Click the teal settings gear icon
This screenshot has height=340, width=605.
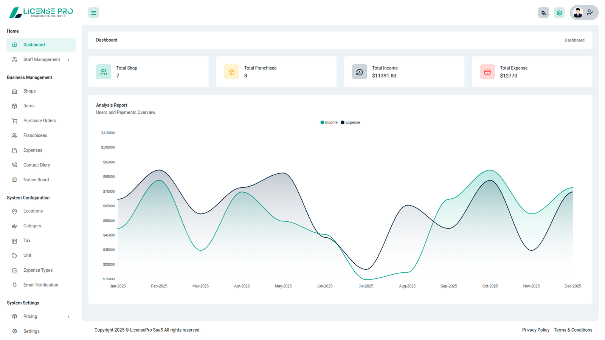click(559, 13)
